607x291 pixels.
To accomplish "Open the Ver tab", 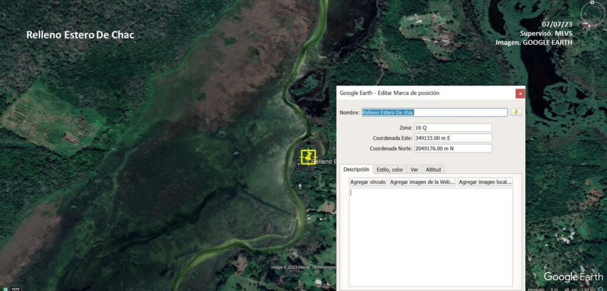I will (x=414, y=170).
